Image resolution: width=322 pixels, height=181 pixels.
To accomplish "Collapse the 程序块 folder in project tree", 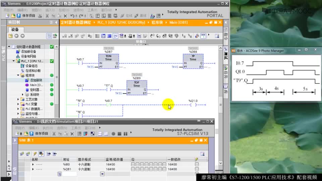I will (x=18, y=75).
